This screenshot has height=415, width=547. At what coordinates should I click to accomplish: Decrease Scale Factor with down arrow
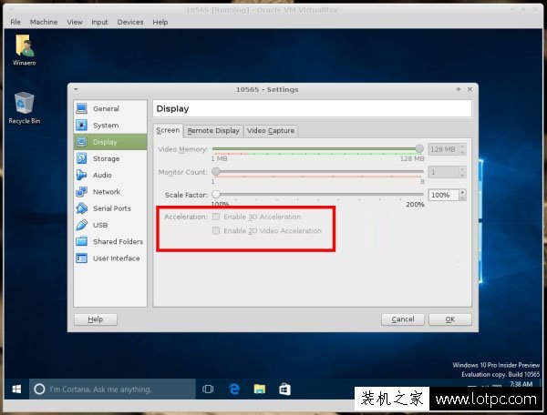click(x=462, y=197)
